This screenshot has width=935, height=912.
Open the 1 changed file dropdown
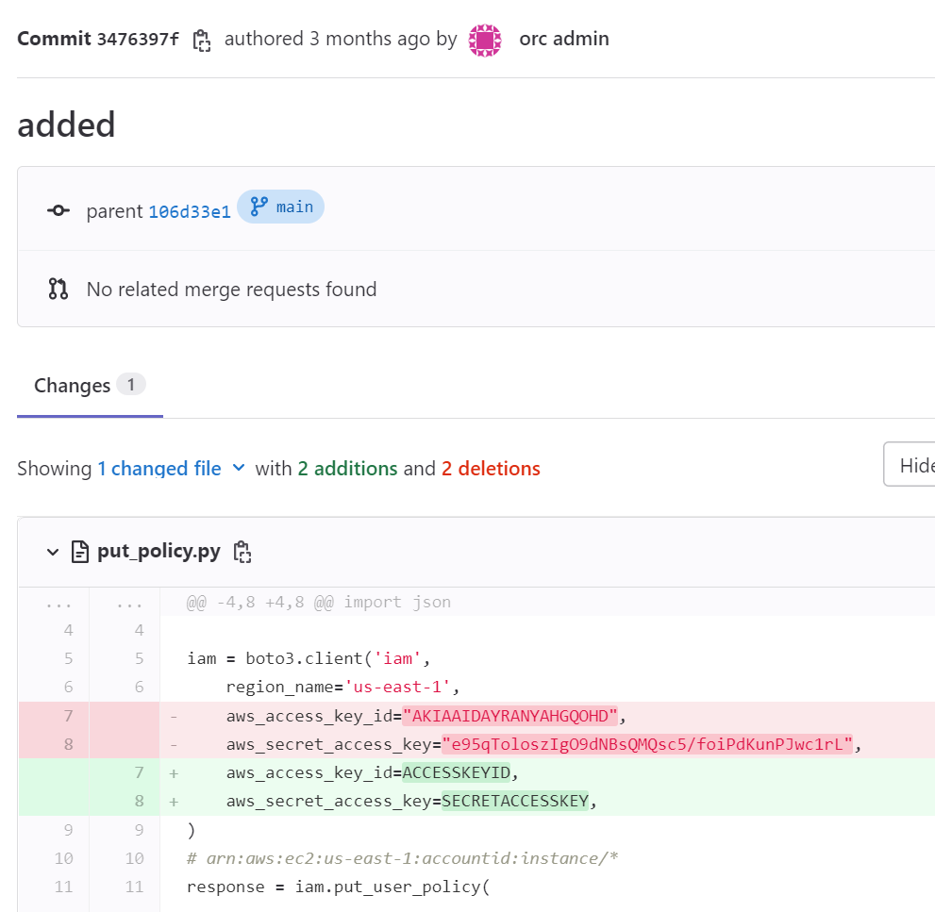(x=172, y=468)
